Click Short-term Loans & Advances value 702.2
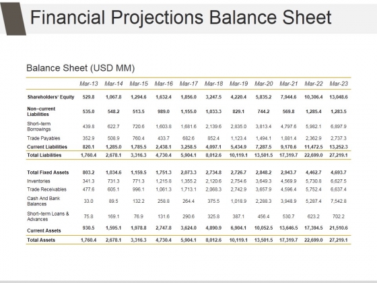Viewport: 377px width, 283px height. click(339, 216)
